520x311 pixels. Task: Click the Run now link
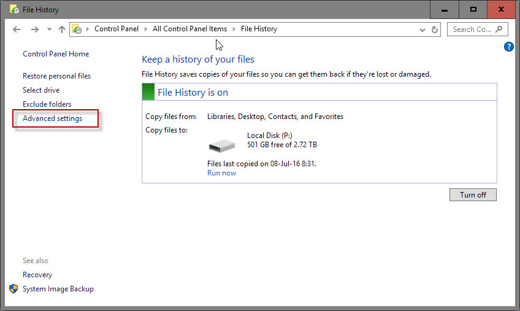point(221,173)
